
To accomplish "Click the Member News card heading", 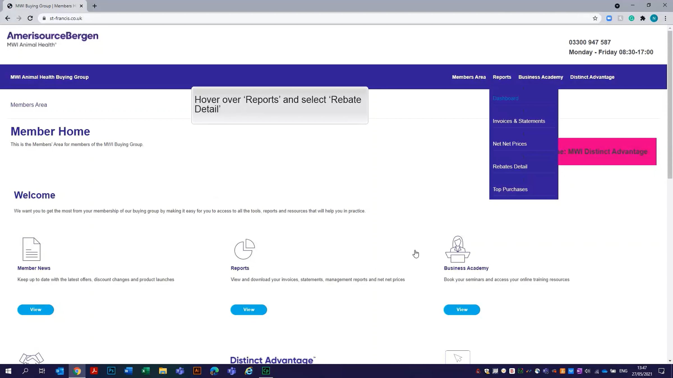I will 34,268.
